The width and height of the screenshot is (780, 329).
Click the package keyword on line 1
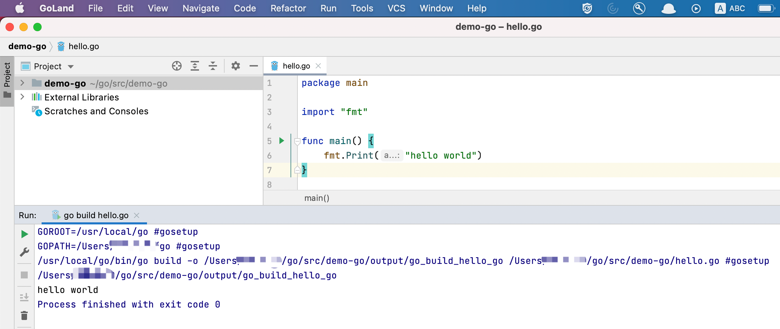point(321,83)
